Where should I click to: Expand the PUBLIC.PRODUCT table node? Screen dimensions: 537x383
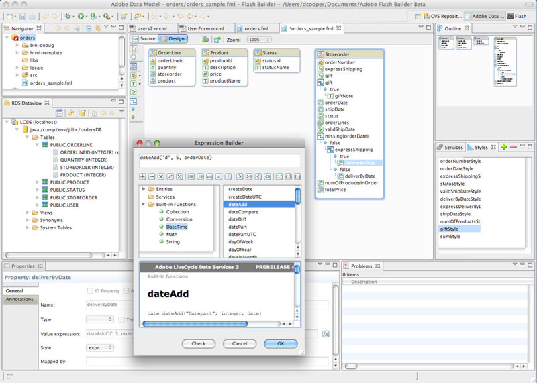pos(38,182)
